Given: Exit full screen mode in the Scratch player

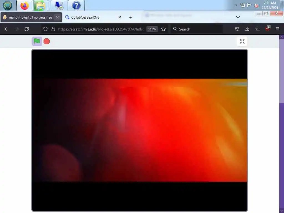Looking at the screenshot, I should (x=242, y=41).
